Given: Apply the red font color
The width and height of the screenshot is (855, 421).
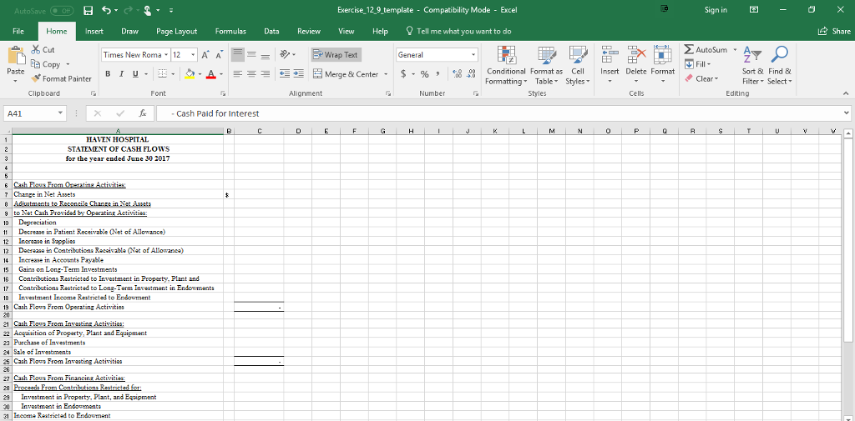Looking at the screenshot, I should [x=211, y=74].
